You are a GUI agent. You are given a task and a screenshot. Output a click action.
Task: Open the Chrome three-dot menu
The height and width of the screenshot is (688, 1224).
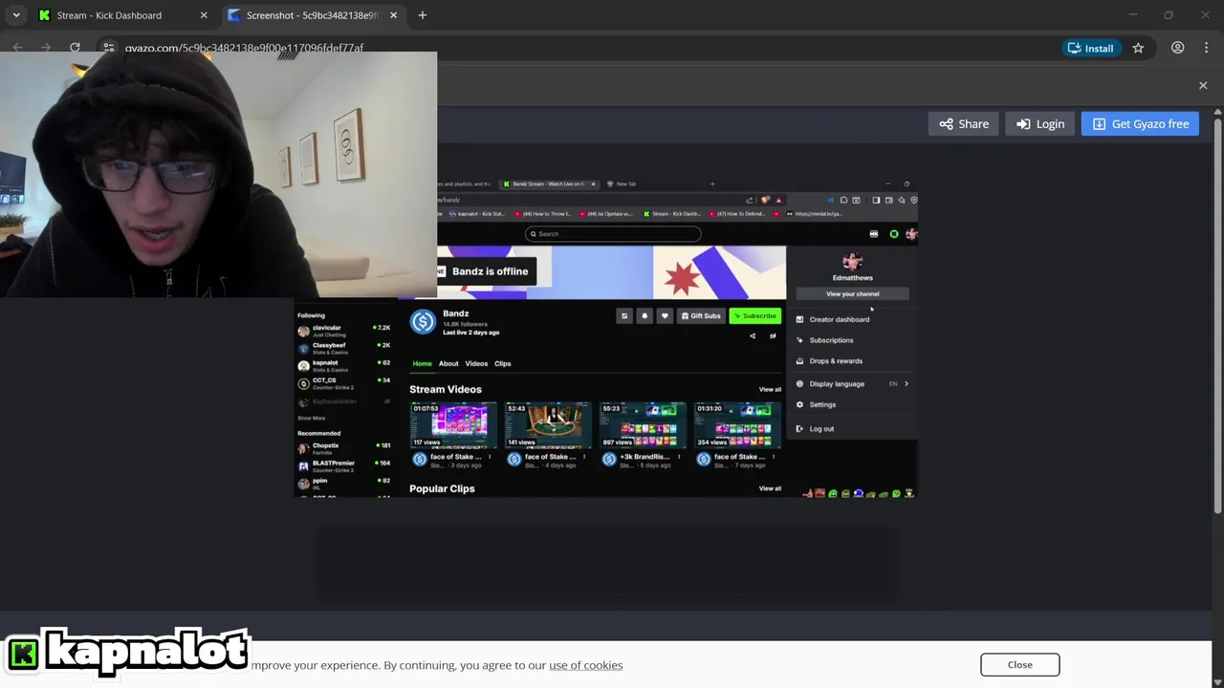click(x=1206, y=48)
